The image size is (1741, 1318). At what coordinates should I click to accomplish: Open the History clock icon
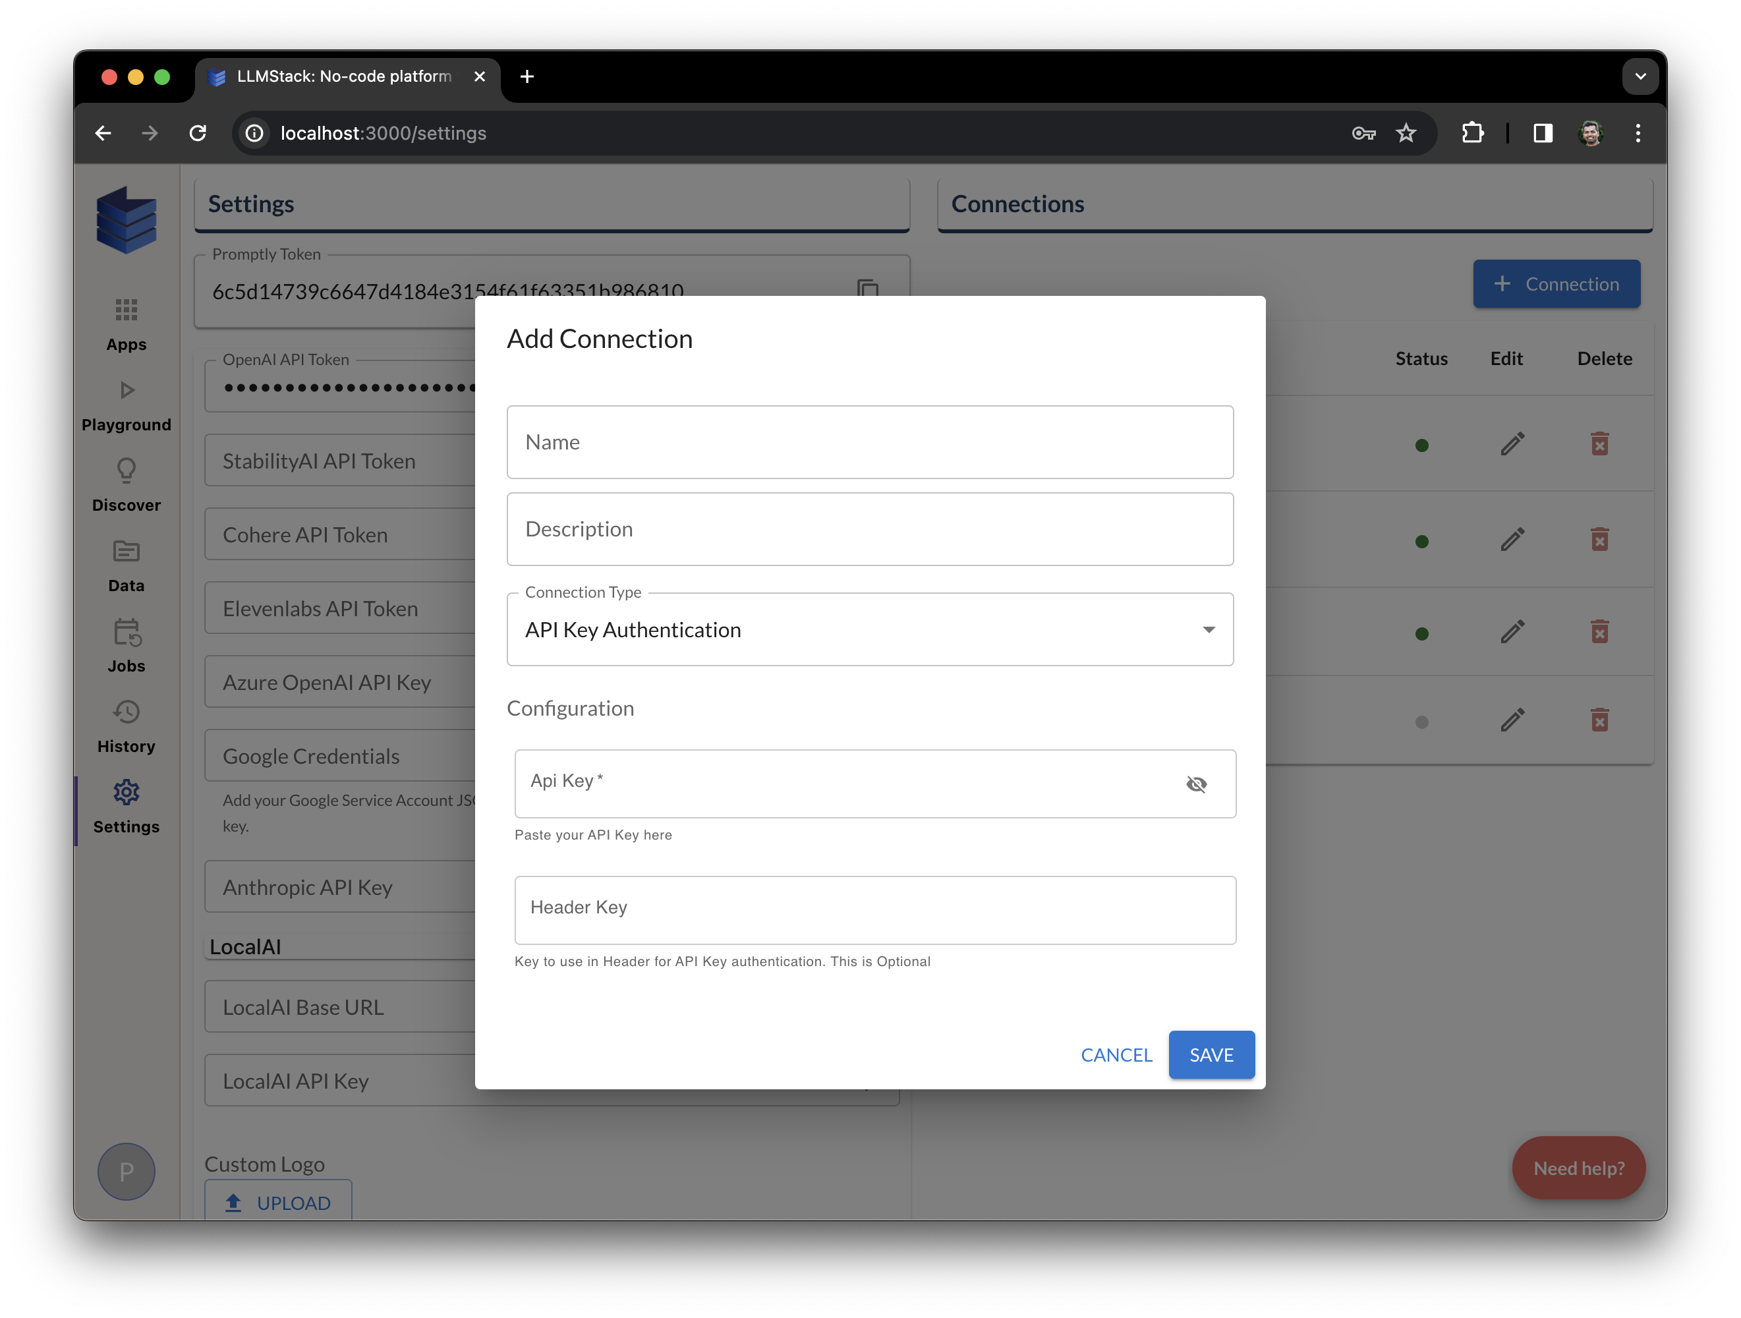[126, 712]
